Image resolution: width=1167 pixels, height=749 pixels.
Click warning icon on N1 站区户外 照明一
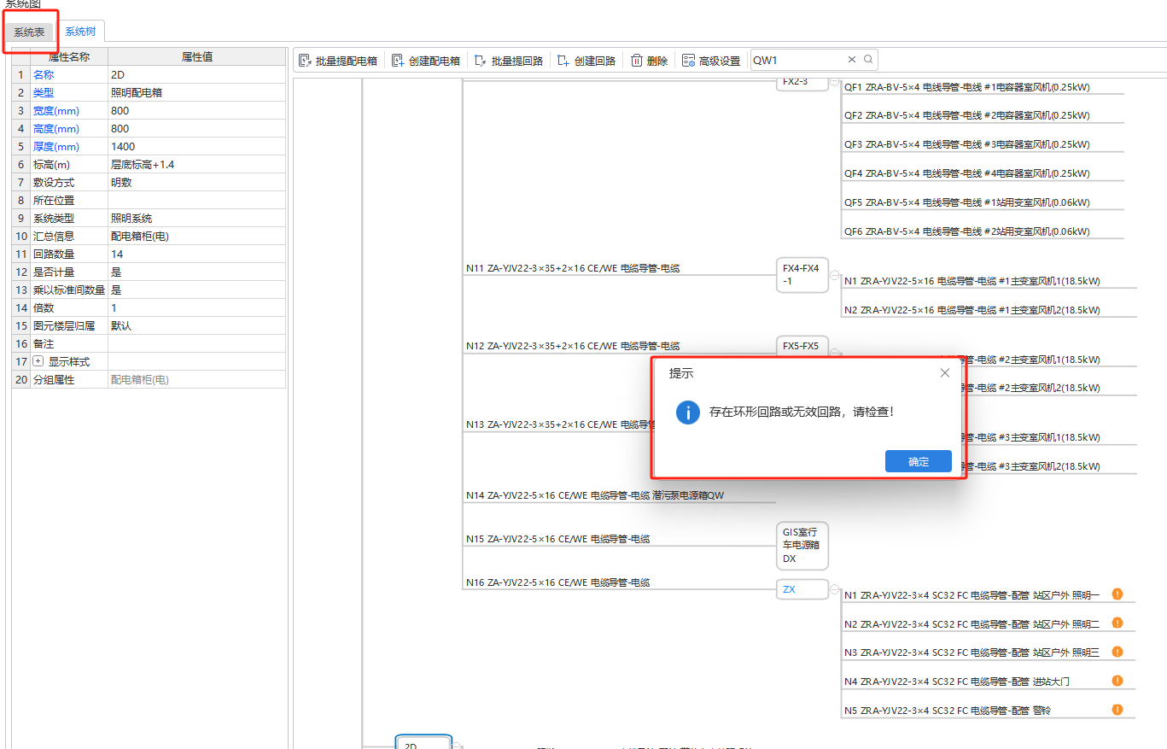[1117, 594]
